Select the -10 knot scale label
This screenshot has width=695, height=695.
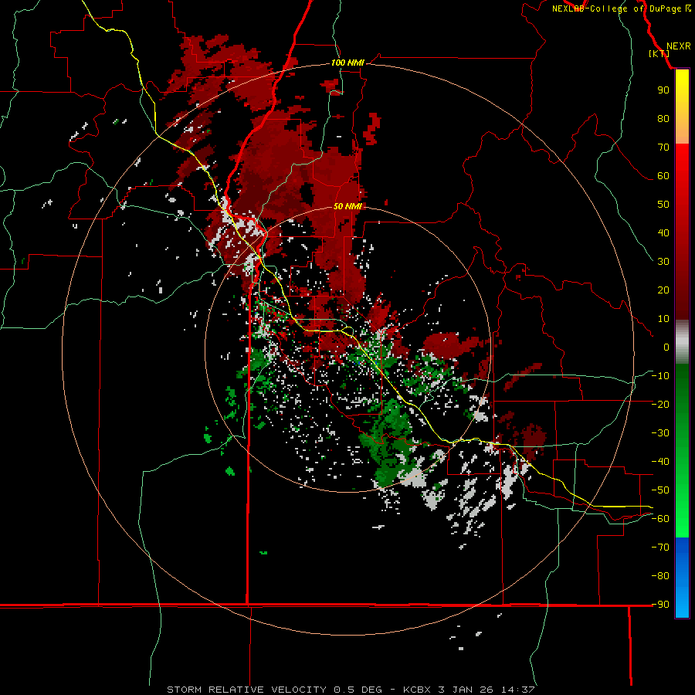pos(660,376)
